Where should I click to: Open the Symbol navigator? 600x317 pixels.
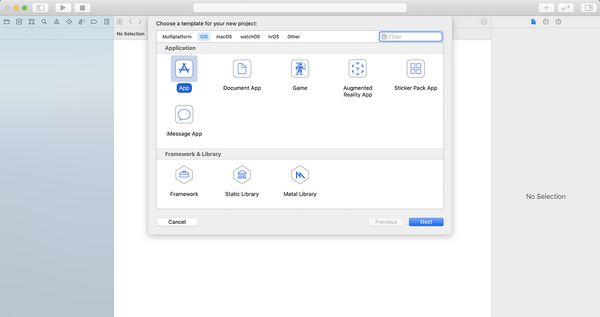[x=31, y=22]
